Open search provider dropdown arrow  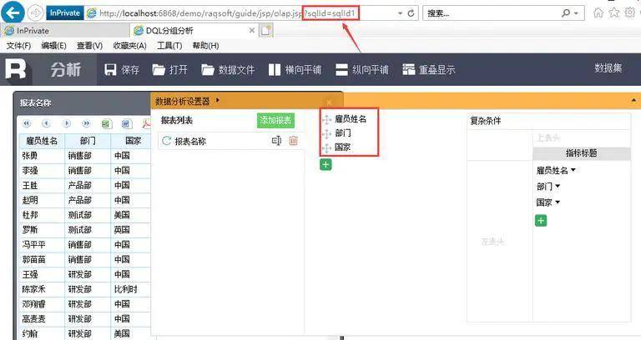pos(577,13)
